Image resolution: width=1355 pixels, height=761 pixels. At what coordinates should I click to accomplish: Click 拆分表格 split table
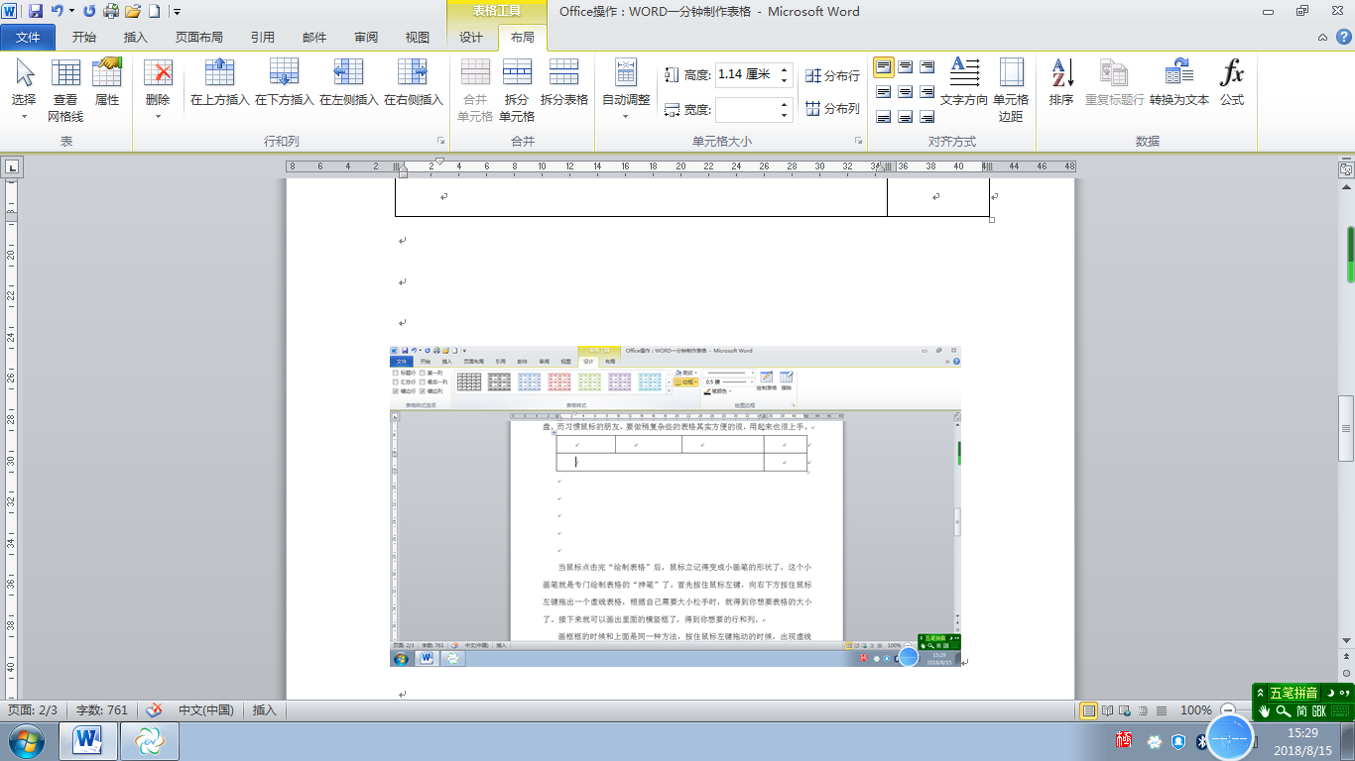pyautogui.click(x=564, y=81)
